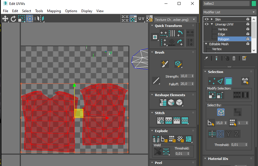This screenshot has height=166, width=258.
Task: Toggle the X axis selection button
Action: pyautogui.click(x=221, y=134)
